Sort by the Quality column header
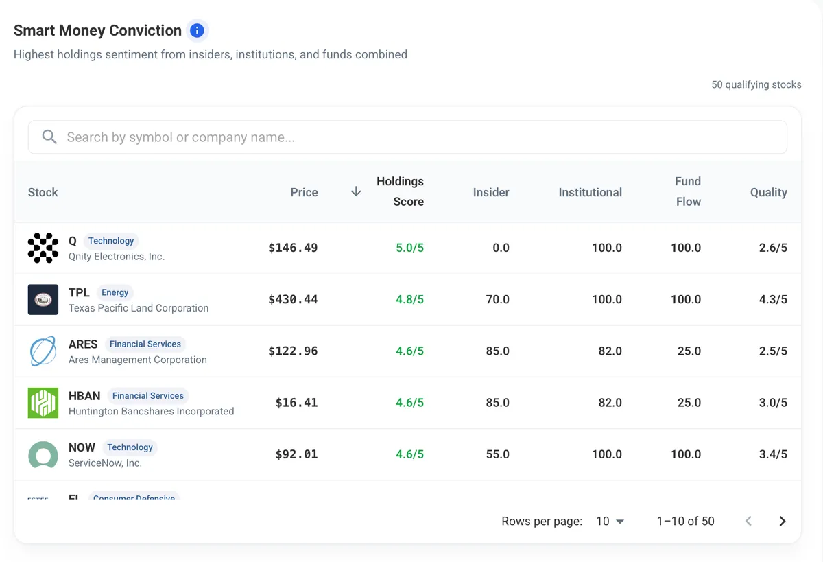 pos(768,192)
